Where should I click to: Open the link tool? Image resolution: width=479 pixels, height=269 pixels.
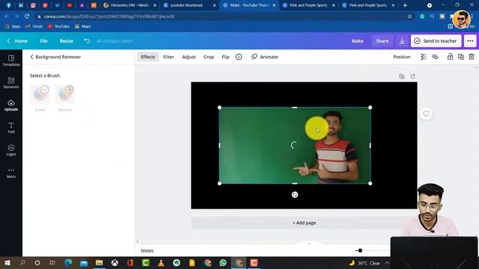point(435,57)
